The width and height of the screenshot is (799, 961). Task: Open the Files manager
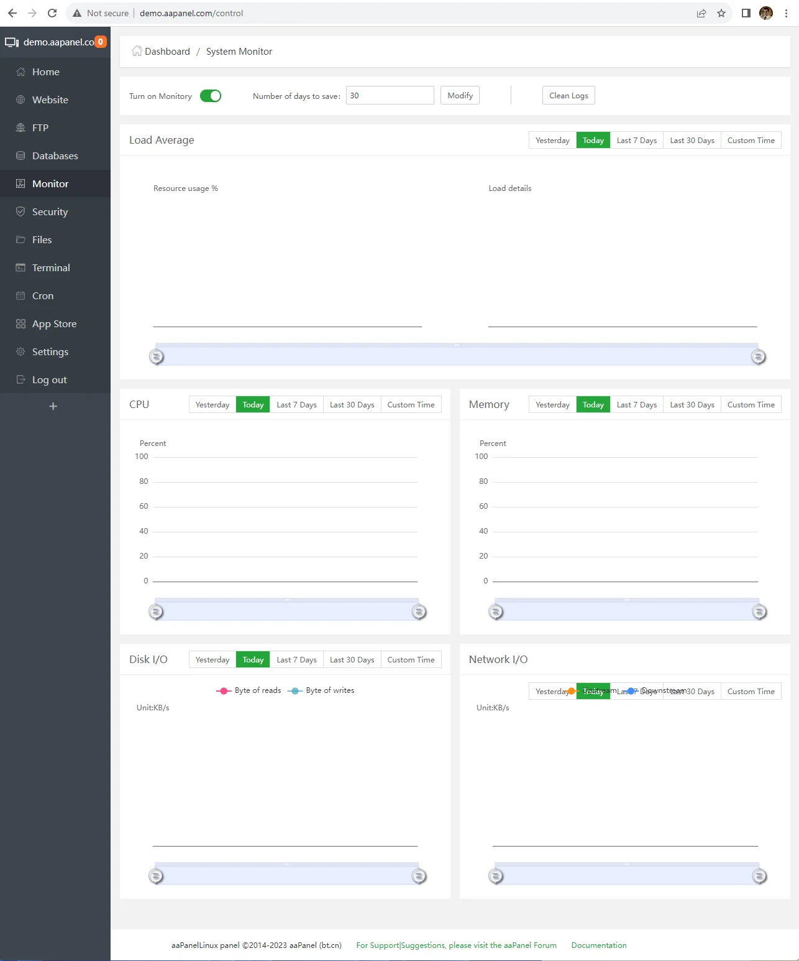[41, 239]
